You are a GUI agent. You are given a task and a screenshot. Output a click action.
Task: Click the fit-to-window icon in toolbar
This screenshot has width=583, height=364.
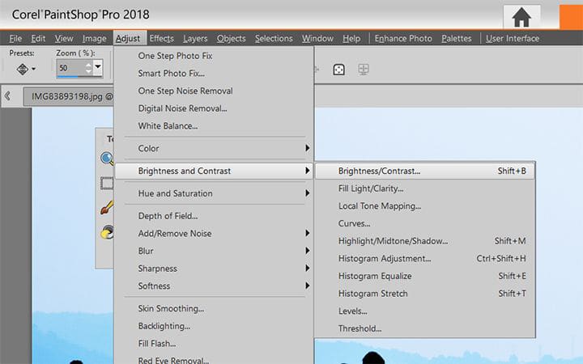[x=340, y=70]
